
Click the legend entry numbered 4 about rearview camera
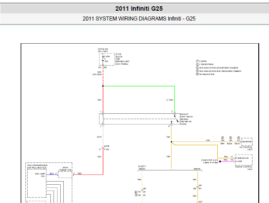(x=219, y=71)
